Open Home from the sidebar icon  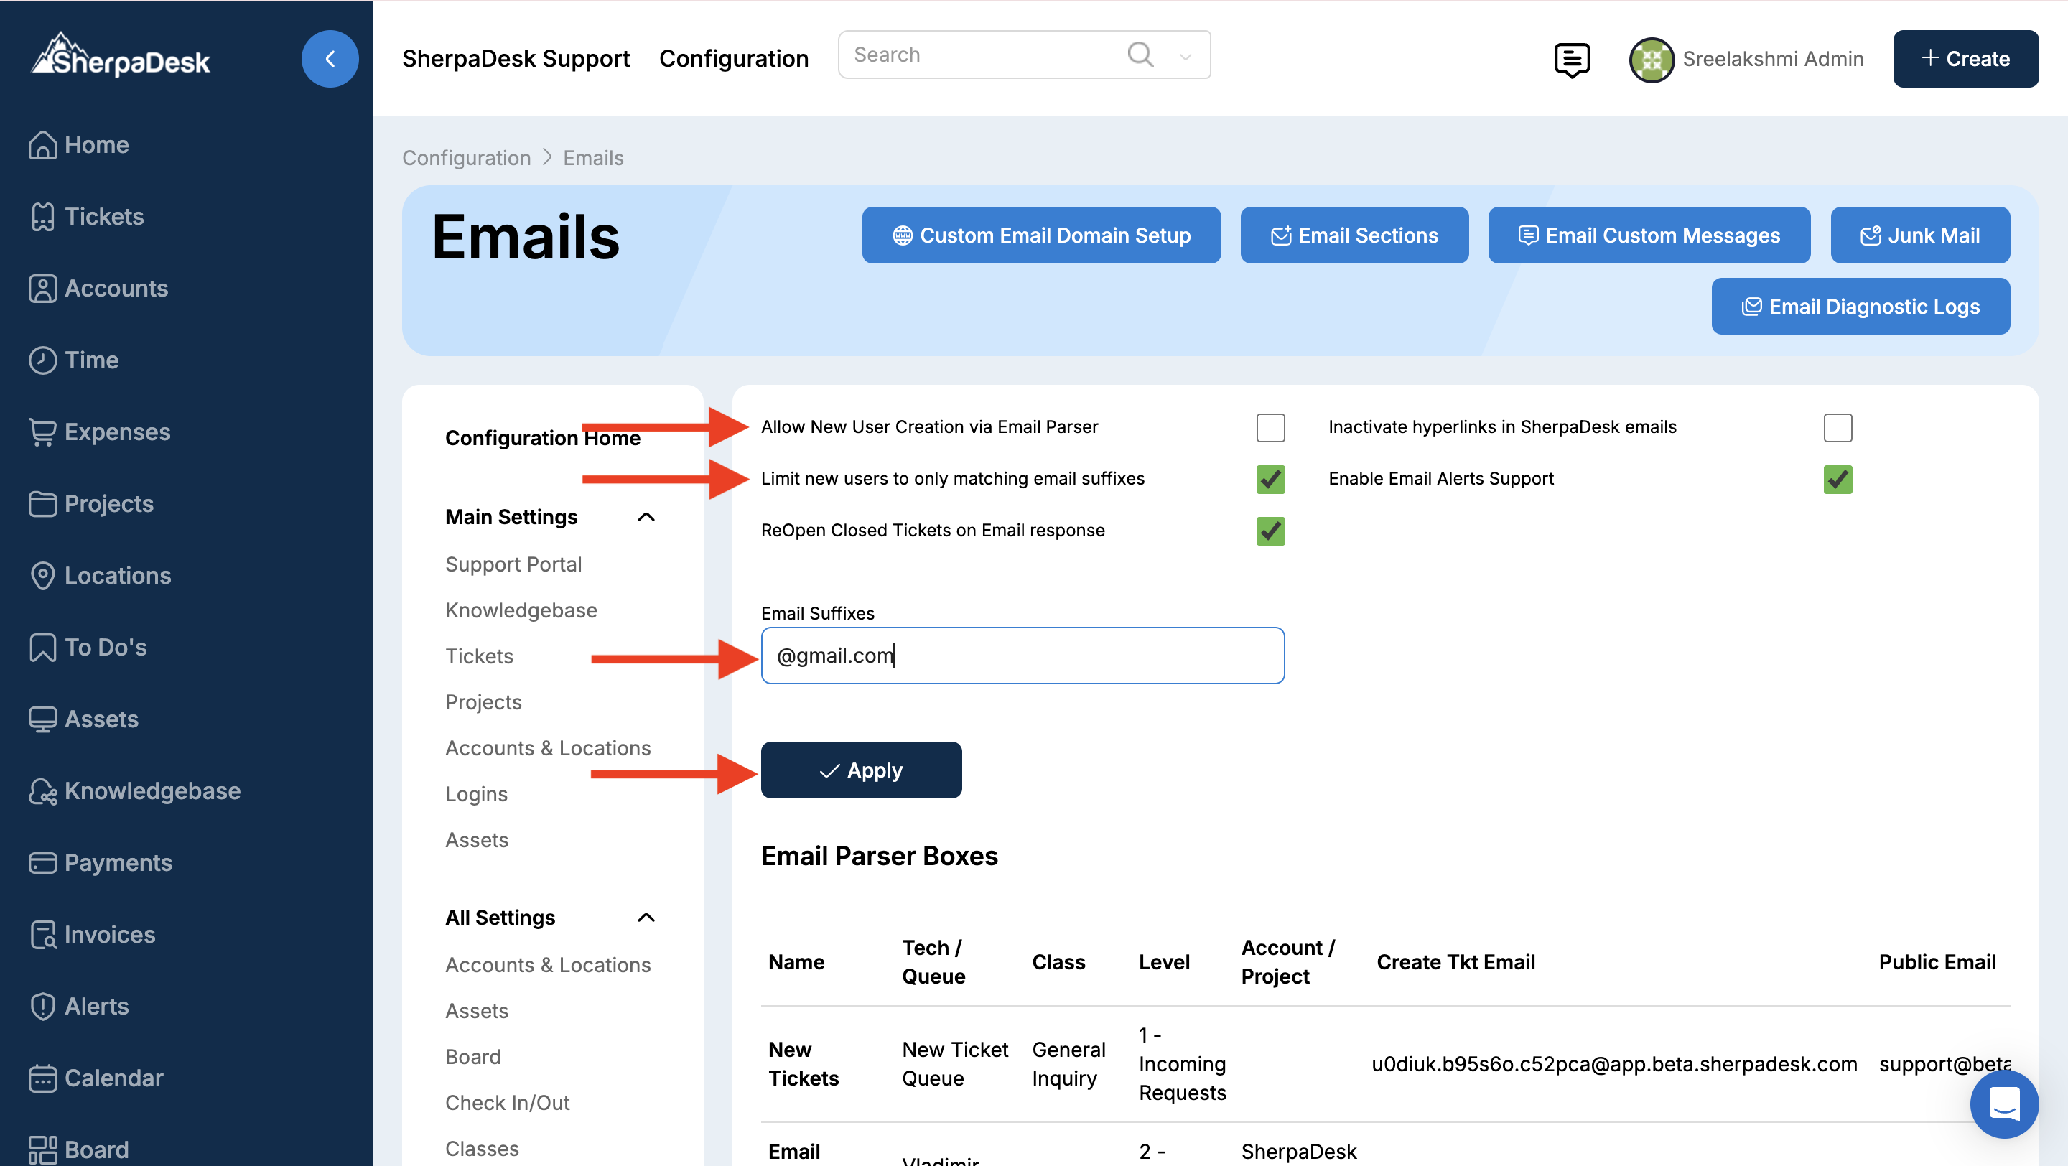pos(42,145)
